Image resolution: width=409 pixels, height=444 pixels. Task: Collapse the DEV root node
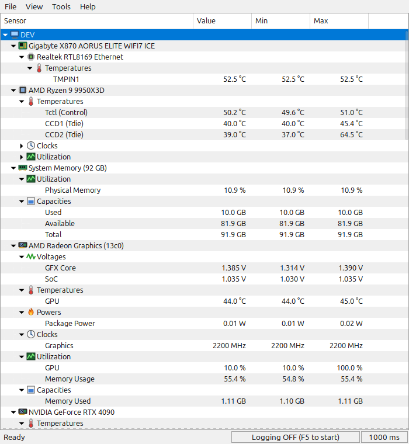(x=5, y=35)
